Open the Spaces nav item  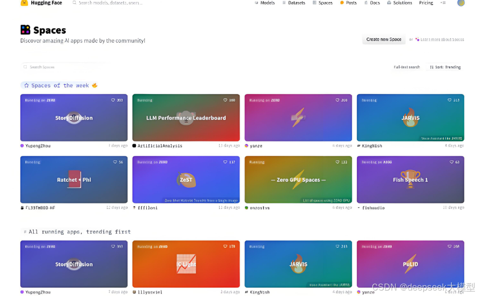tap(322, 3)
